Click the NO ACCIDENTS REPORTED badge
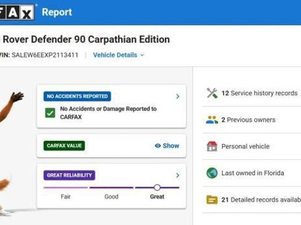 pyautogui.click(x=77, y=97)
